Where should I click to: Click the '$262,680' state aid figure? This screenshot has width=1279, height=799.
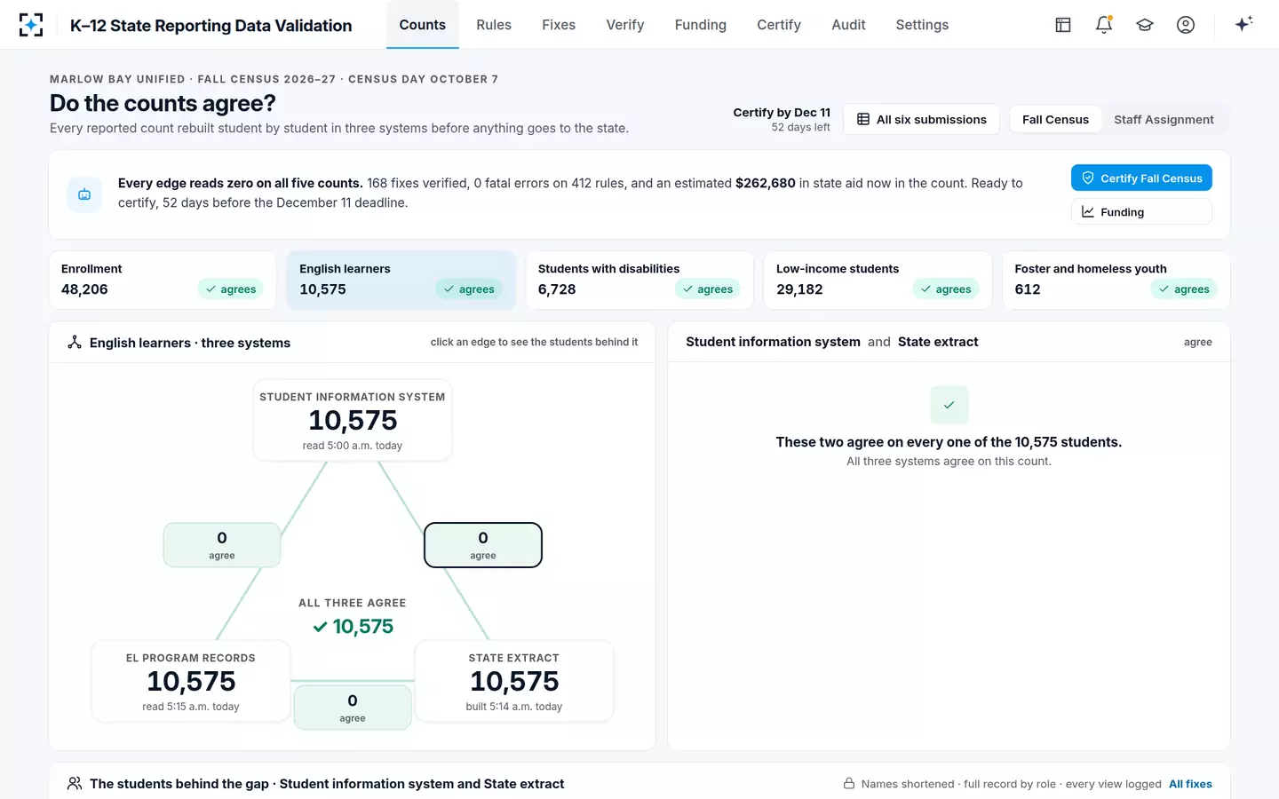[766, 183]
